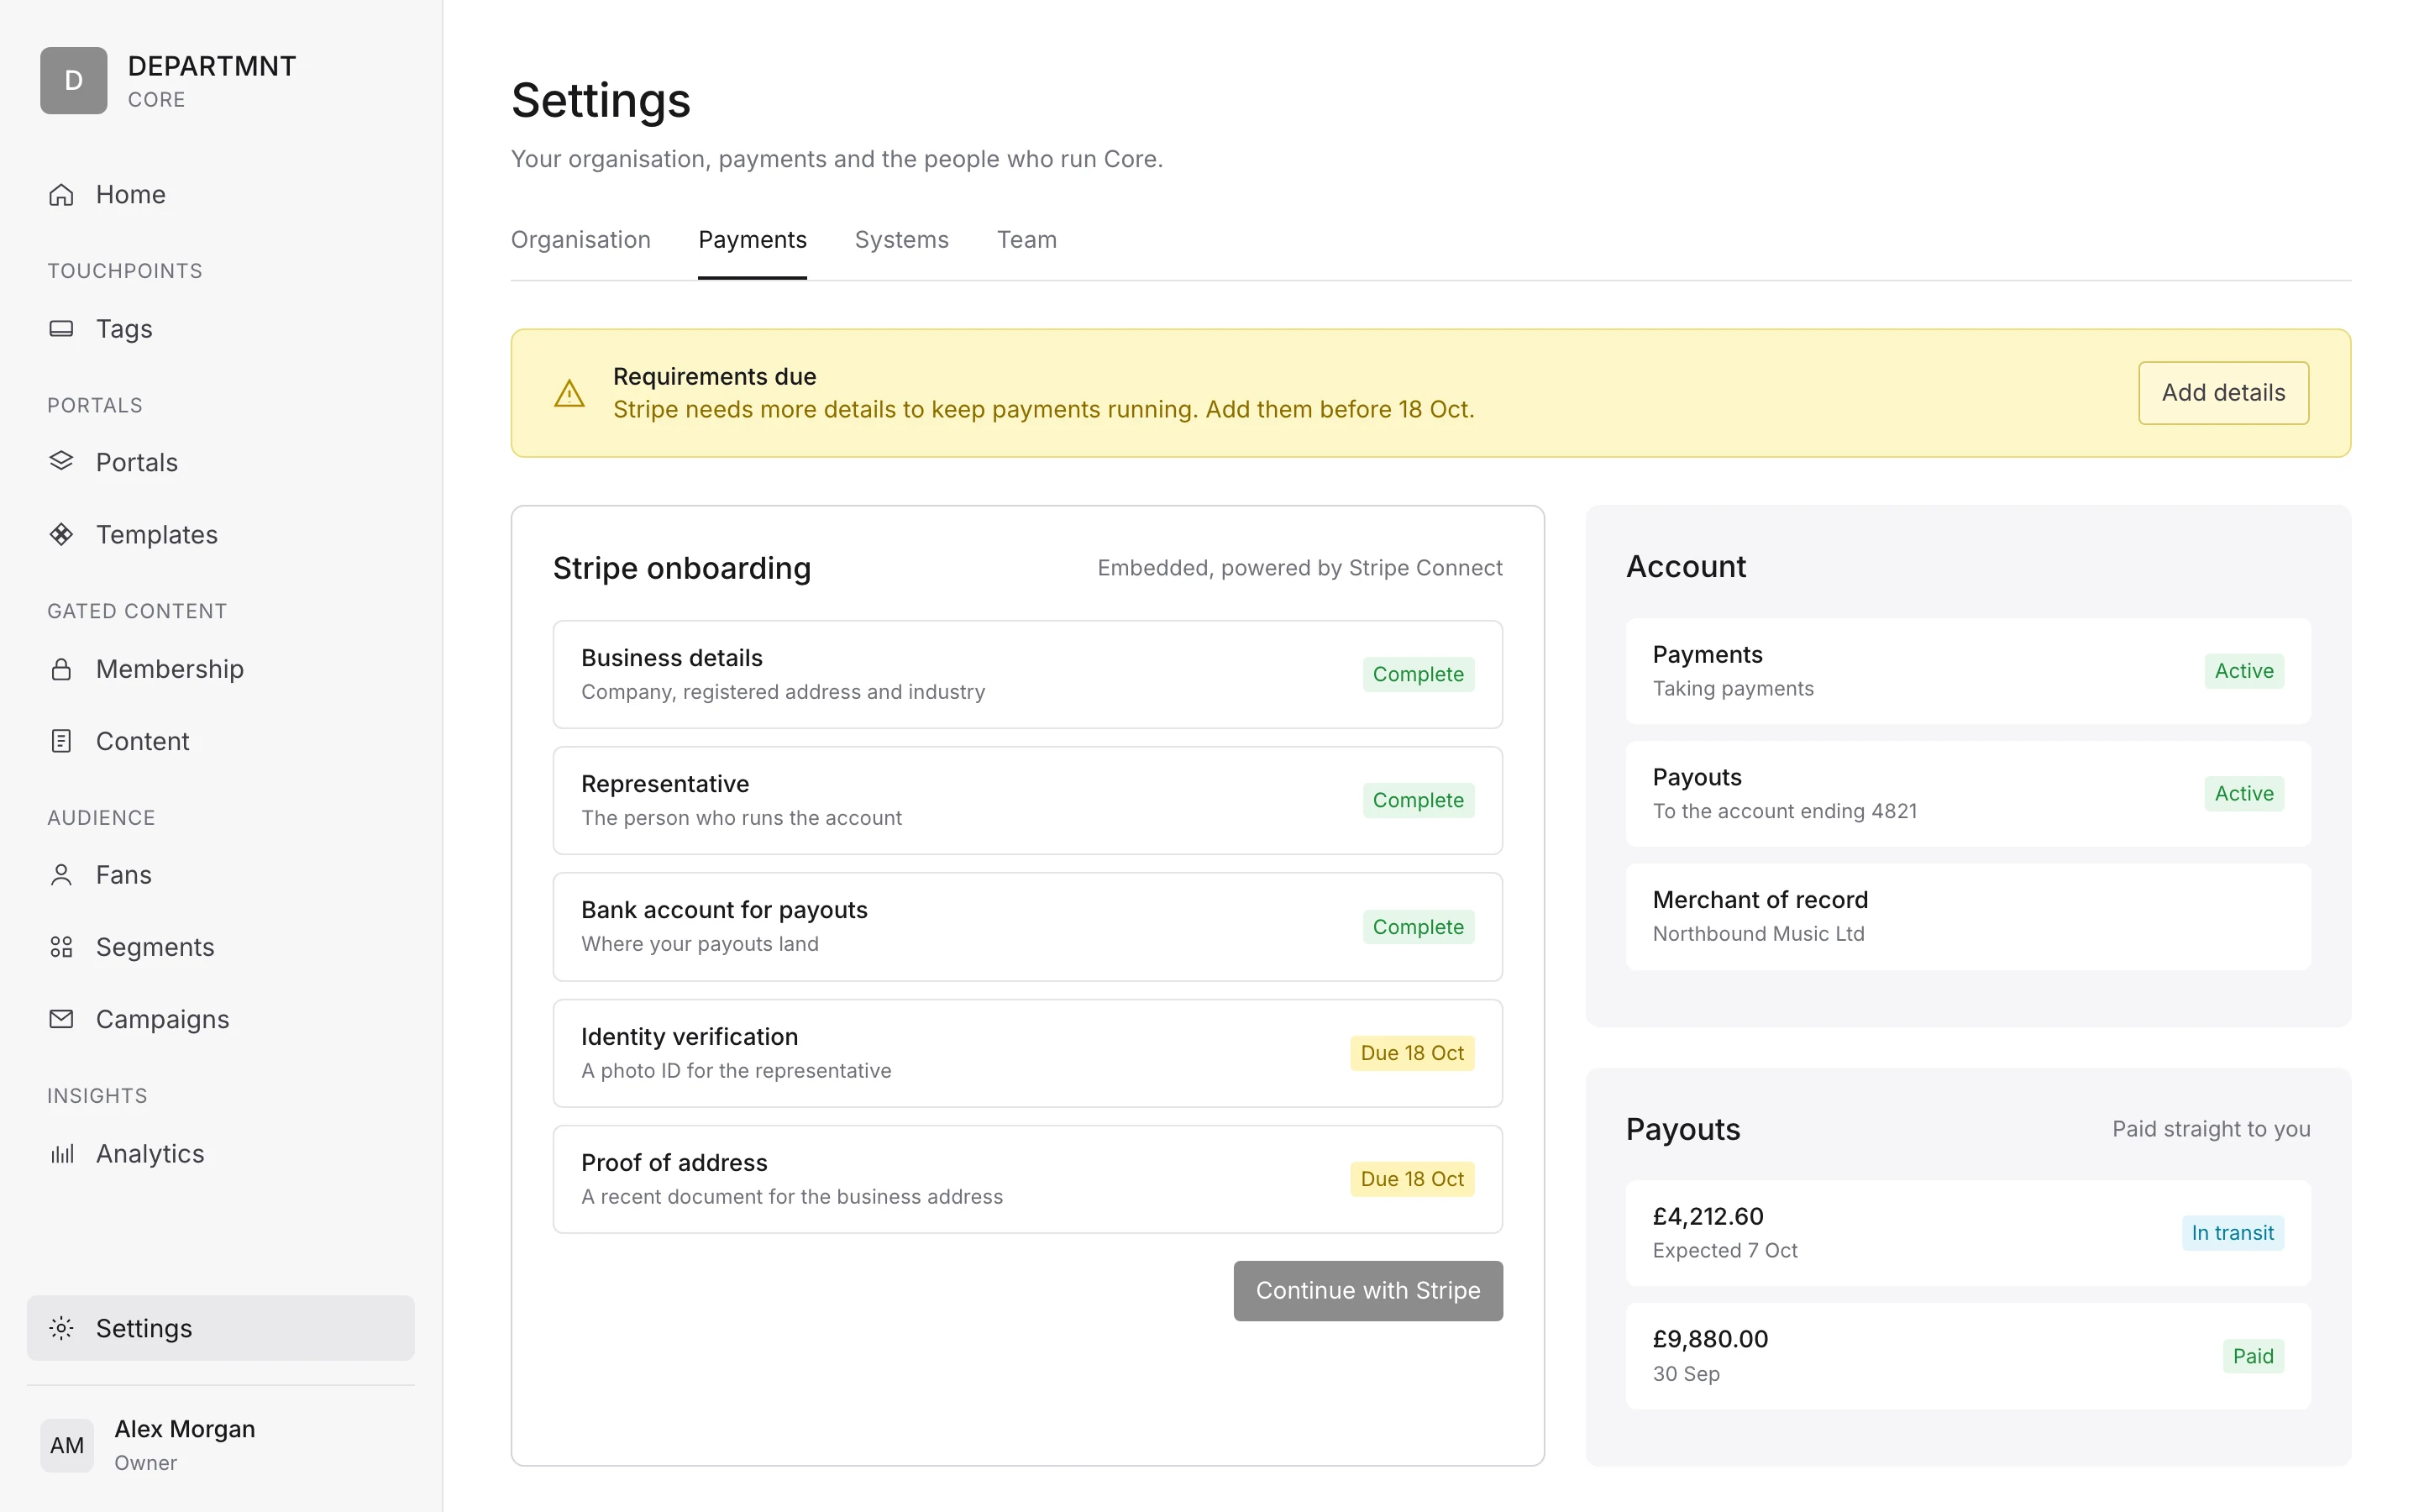Click the Analytics bar chart icon
Viewport: 2419px width, 1512px height.
click(61, 1153)
